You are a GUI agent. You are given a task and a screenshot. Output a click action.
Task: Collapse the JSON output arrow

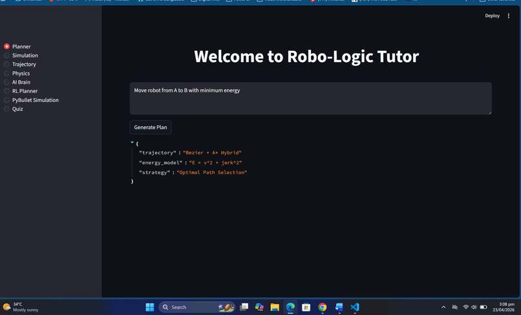(x=132, y=142)
